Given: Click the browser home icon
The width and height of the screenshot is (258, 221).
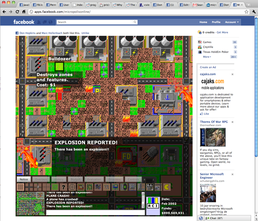Looking at the screenshot, I should [x=24, y=12].
